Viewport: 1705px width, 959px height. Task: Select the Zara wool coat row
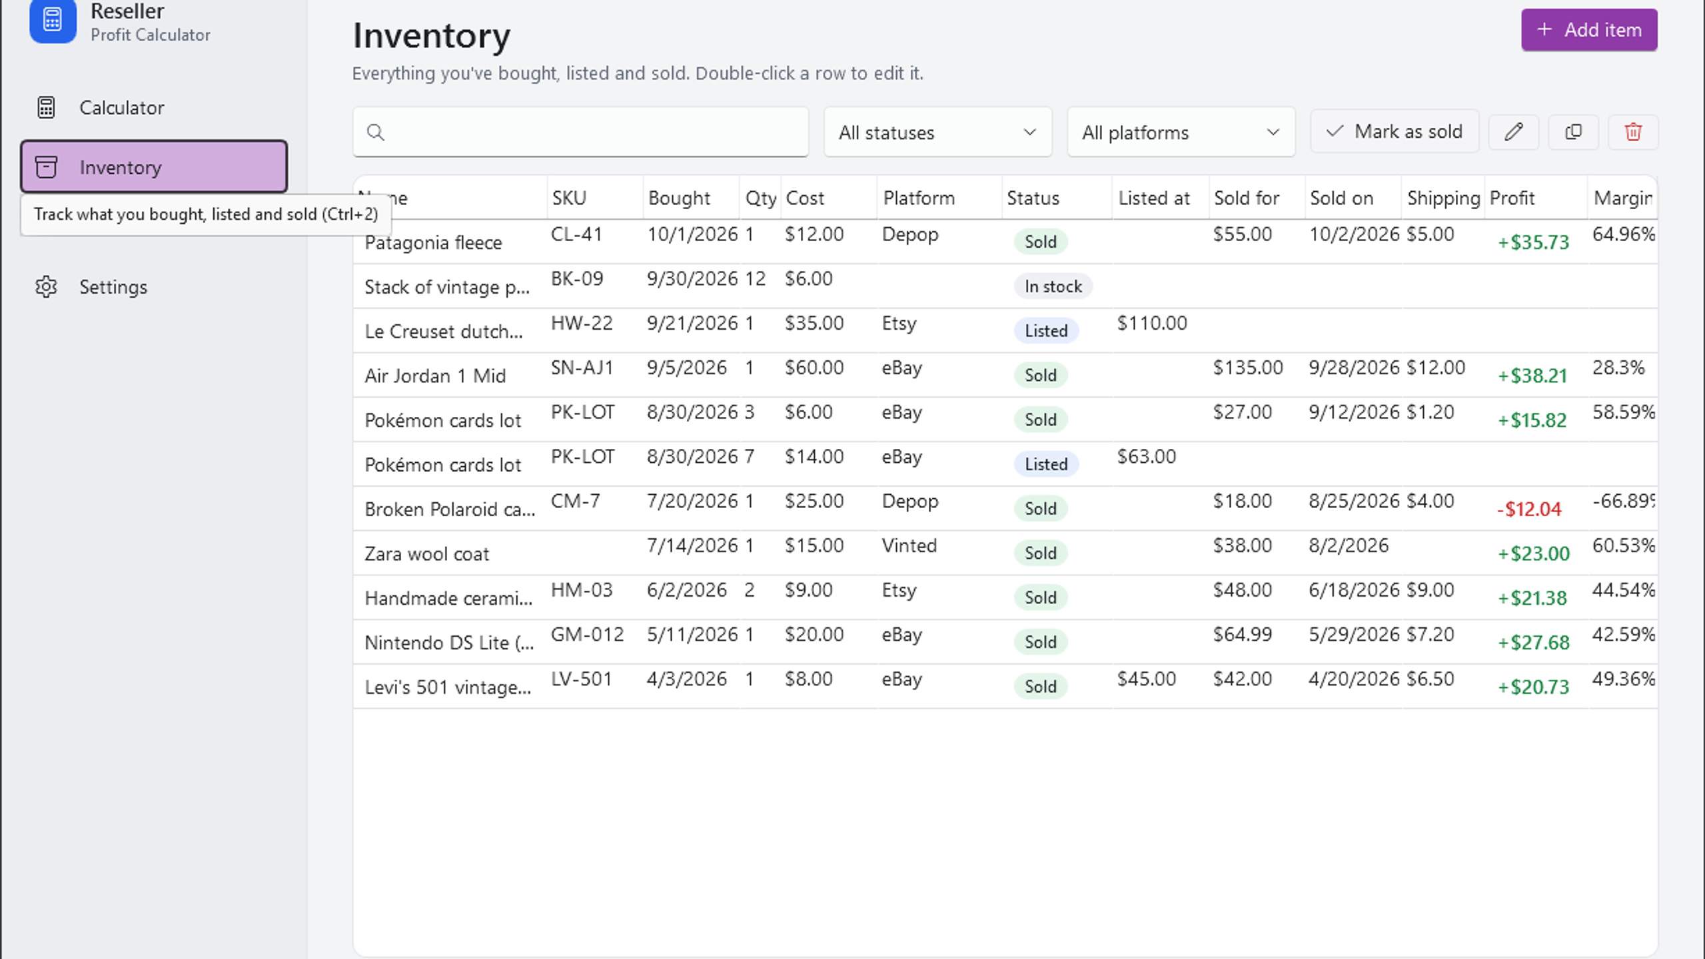click(x=1005, y=553)
